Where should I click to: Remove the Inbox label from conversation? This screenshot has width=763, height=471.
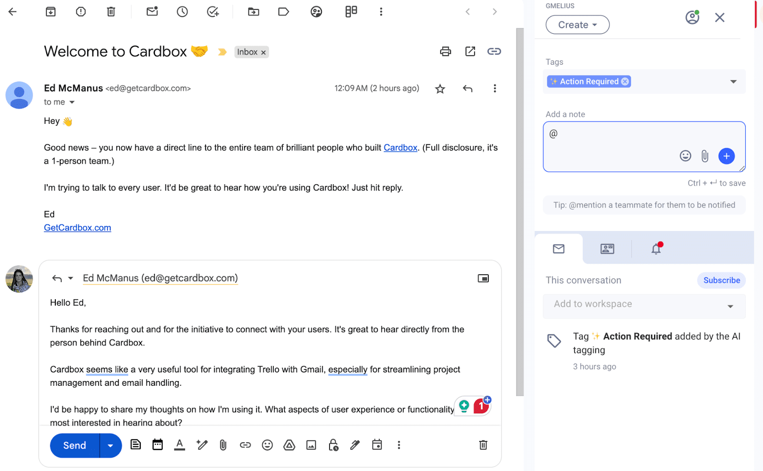point(263,52)
